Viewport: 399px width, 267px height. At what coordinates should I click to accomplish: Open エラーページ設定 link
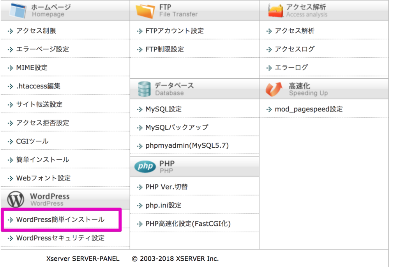pyautogui.click(x=42, y=49)
